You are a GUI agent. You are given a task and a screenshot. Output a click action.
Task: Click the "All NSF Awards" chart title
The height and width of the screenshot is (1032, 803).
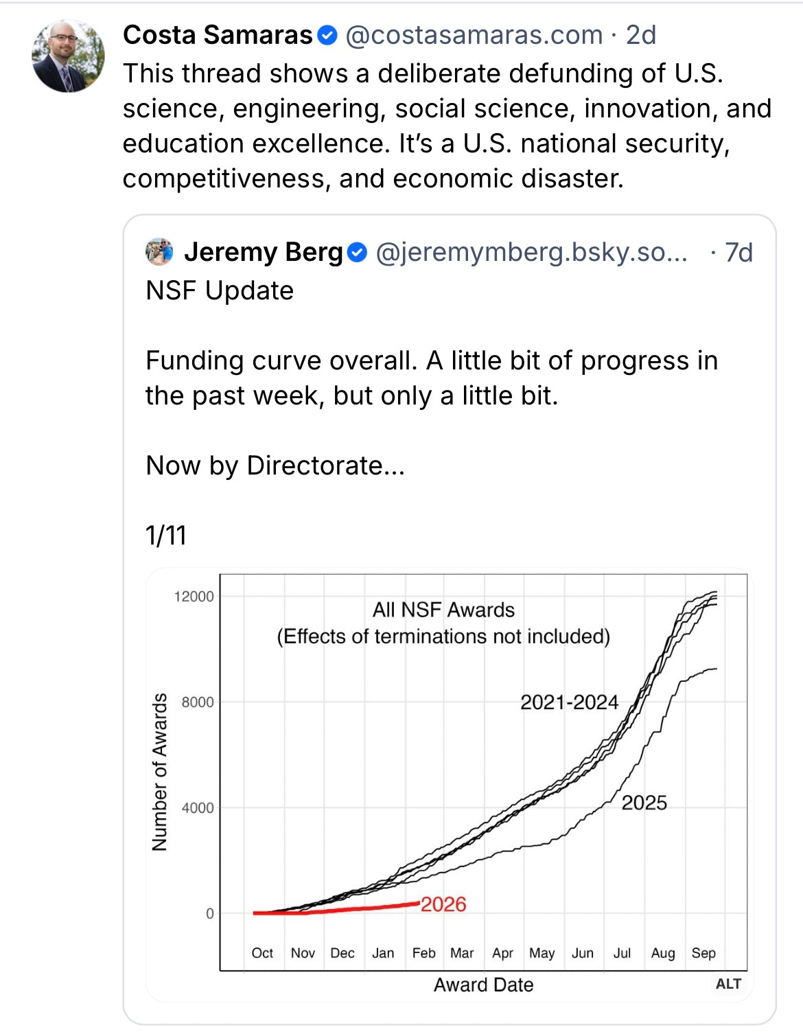443,610
